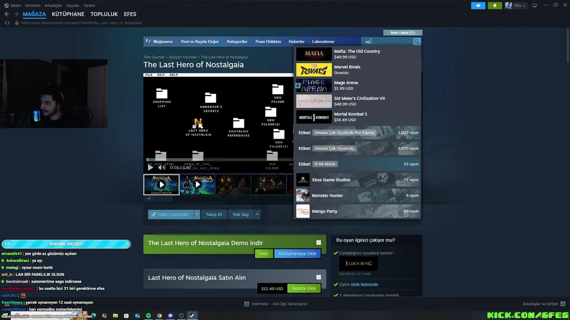Play the Nostalgaia trailer video
Screen dimensions: 570x320
(151, 168)
